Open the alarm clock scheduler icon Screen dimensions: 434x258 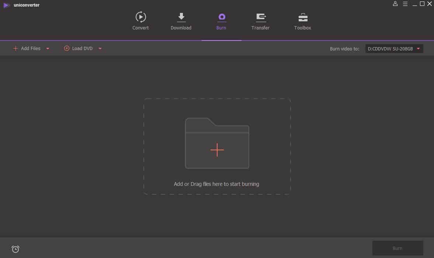point(15,249)
